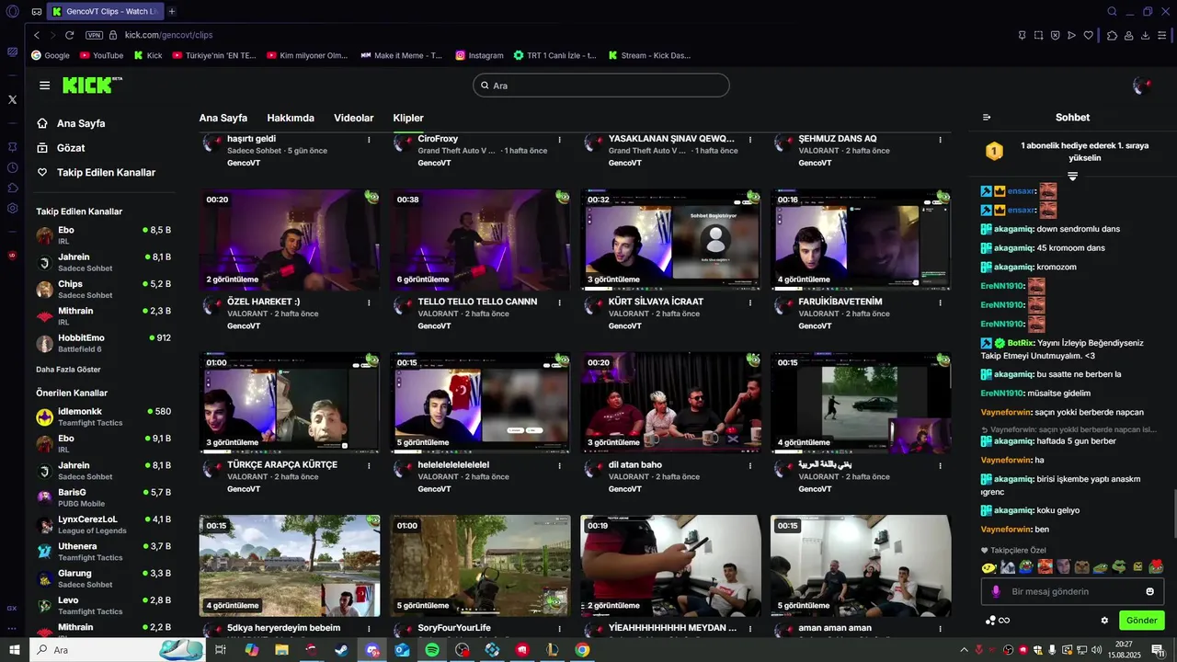Open options for dil atan baho clip

749,465
